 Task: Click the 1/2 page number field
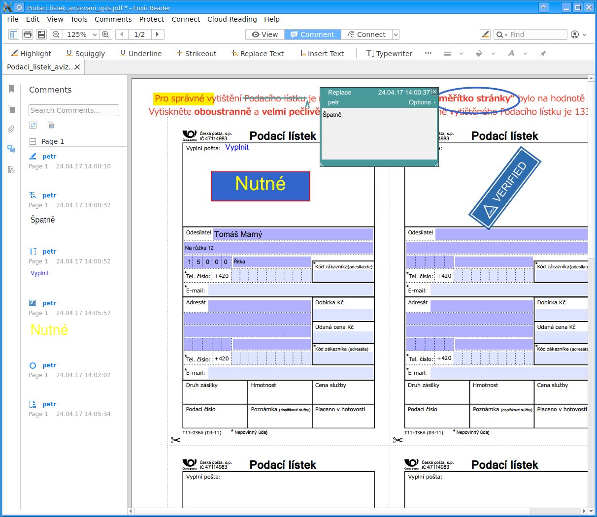(x=140, y=34)
